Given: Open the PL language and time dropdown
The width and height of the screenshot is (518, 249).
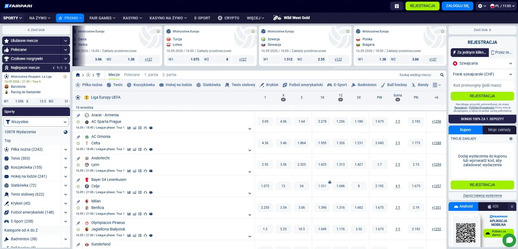Looking at the screenshot, I should (x=502, y=6).
